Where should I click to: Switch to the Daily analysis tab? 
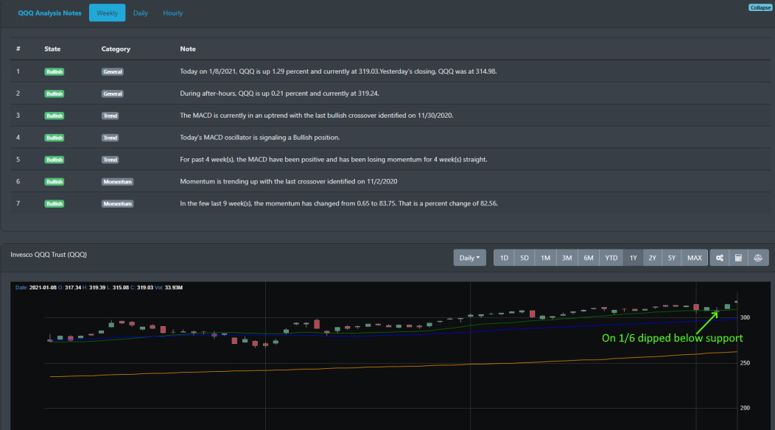click(x=141, y=13)
